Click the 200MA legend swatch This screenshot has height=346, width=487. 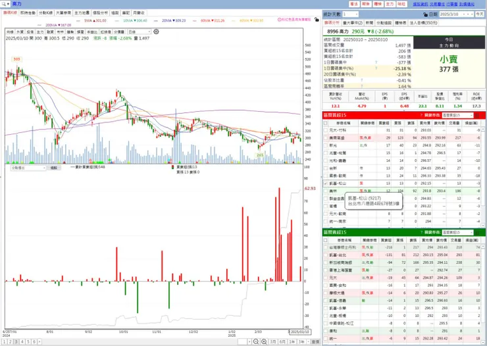point(39,25)
